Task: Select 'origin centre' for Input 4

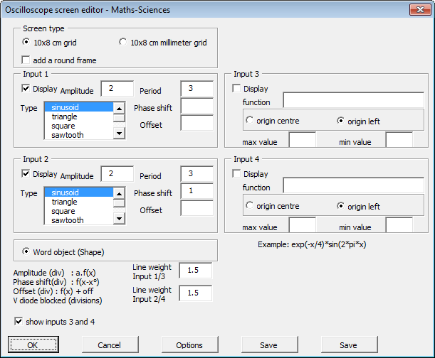Action: [x=250, y=206]
